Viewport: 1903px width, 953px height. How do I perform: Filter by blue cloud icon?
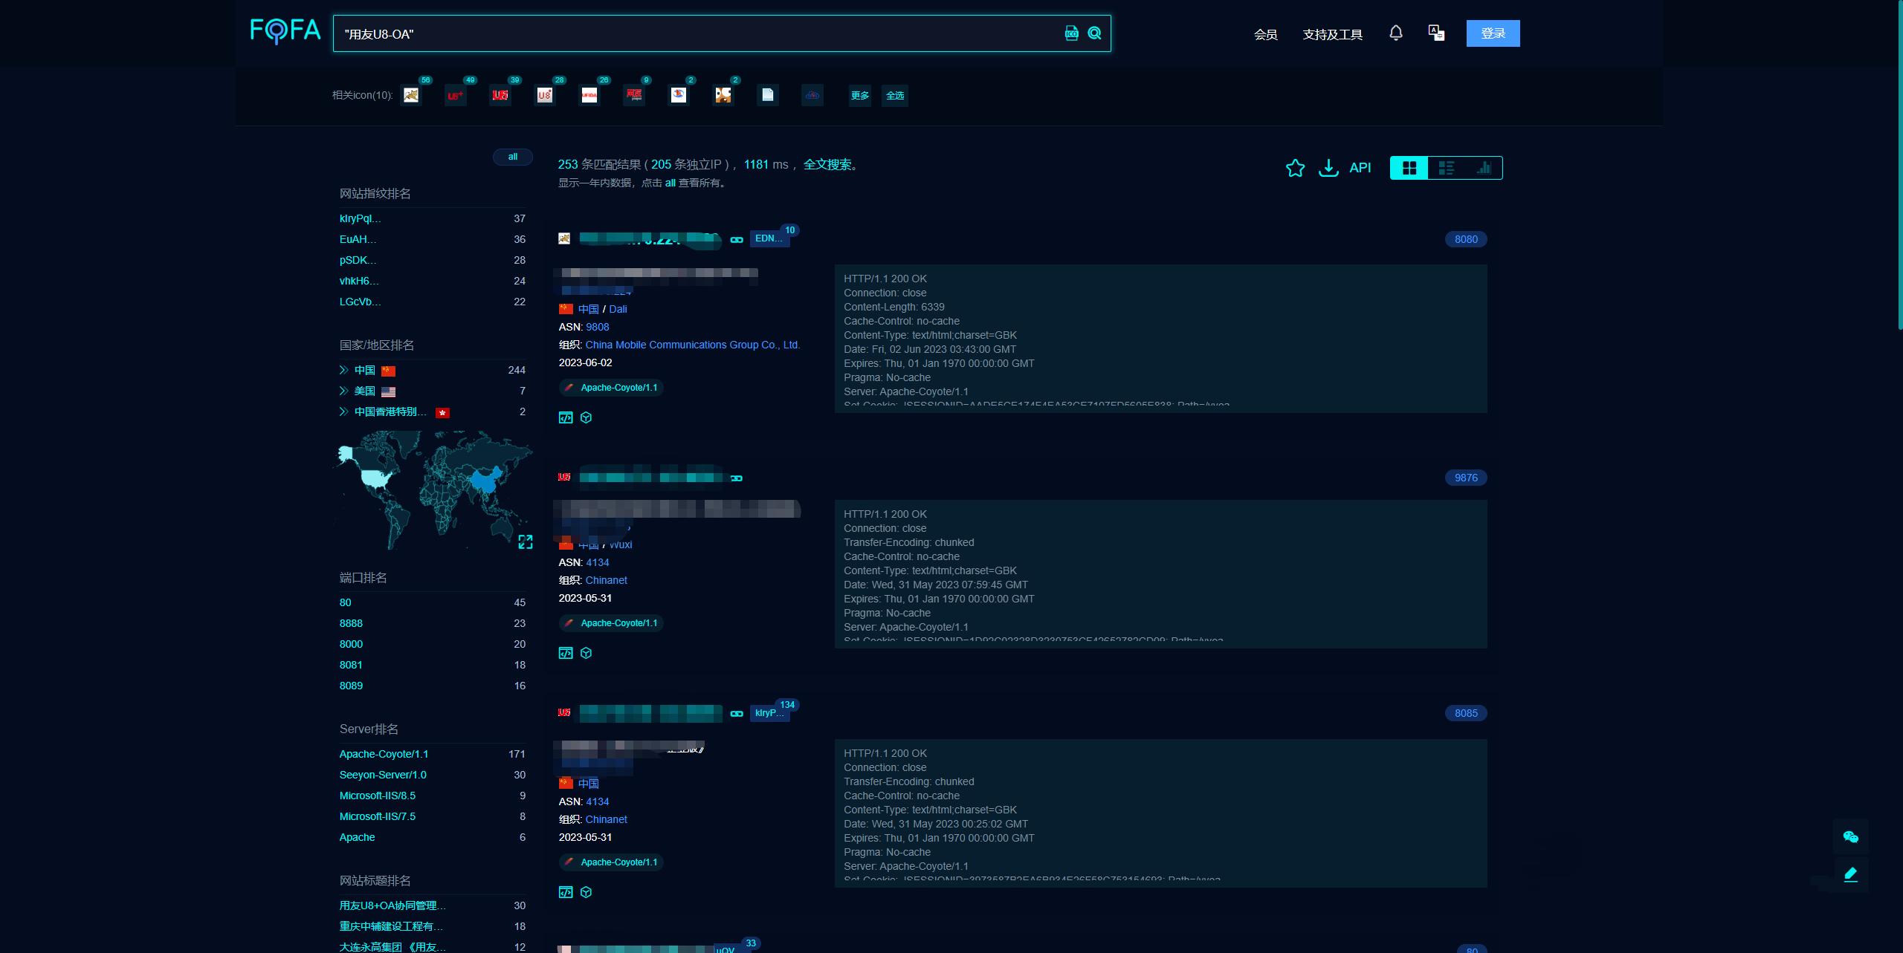[812, 95]
